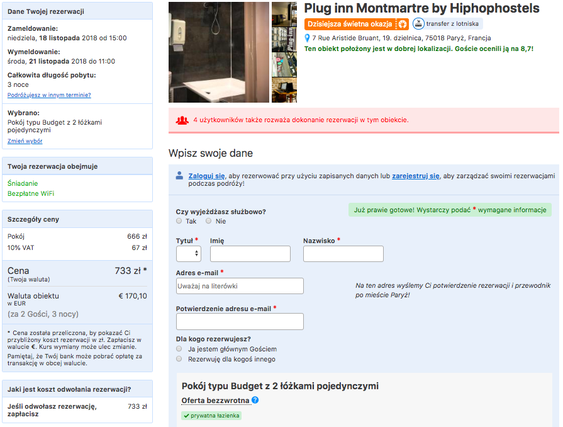The image size is (563, 427).
Task: Click the Adres e-mail field
Action: (x=240, y=286)
